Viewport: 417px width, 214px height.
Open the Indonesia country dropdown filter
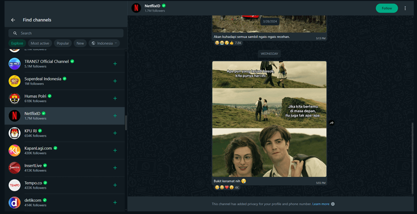[104, 43]
